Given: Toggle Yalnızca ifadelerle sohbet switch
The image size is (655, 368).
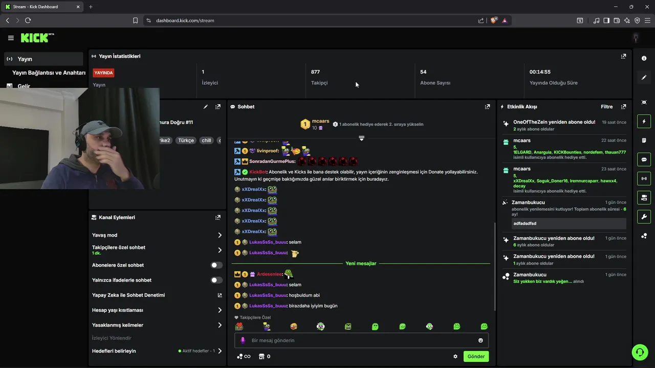Looking at the screenshot, I should (217, 280).
